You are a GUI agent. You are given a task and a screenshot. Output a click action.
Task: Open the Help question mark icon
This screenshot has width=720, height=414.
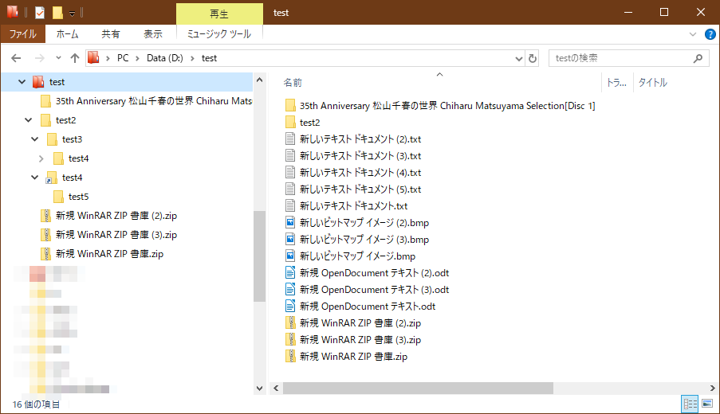coord(710,34)
